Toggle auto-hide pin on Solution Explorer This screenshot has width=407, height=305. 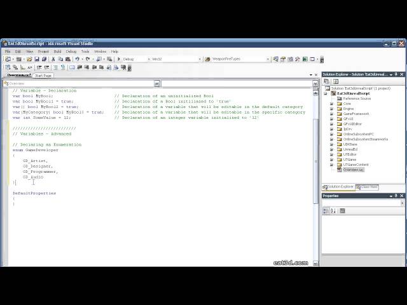point(396,74)
